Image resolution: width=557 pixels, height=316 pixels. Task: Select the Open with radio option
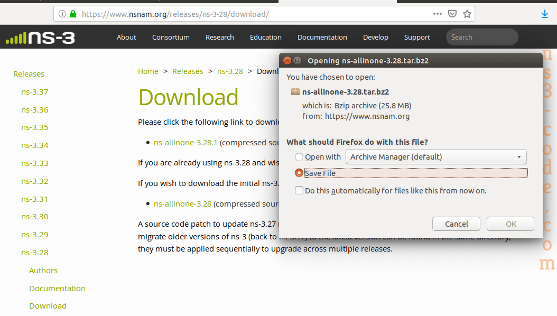pos(299,156)
